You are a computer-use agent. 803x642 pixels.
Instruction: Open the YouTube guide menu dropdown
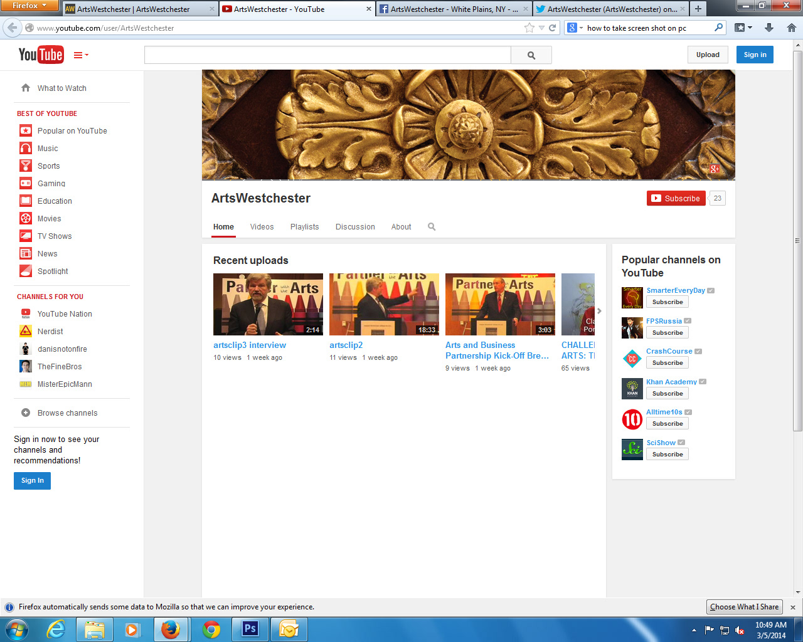(81, 55)
